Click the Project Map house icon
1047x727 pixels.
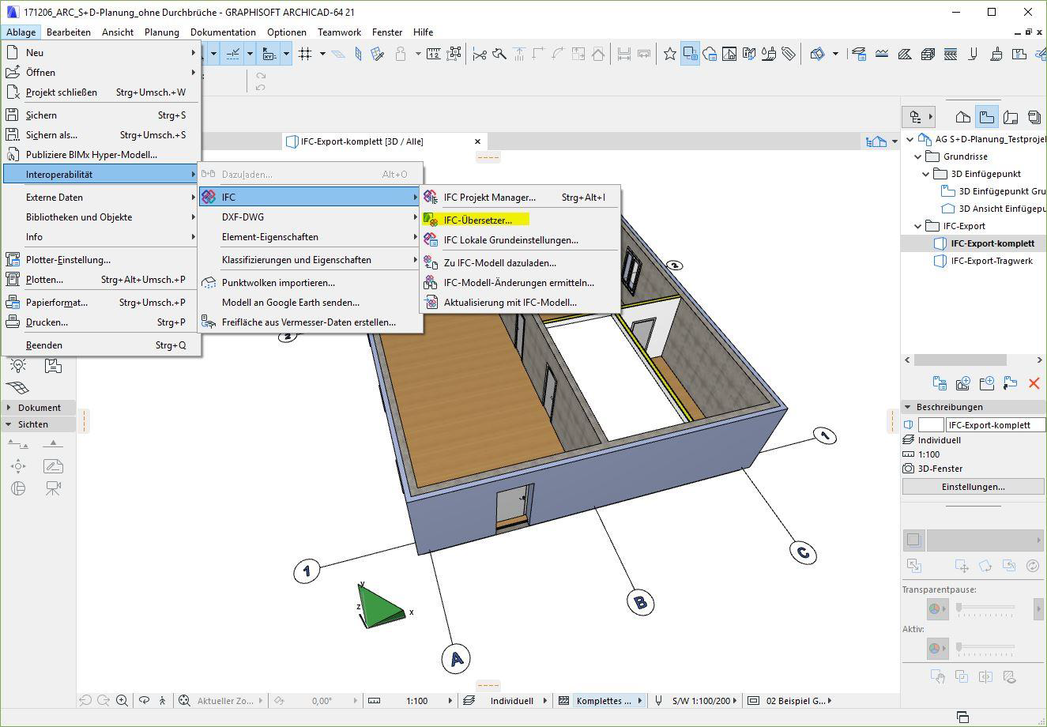click(962, 117)
